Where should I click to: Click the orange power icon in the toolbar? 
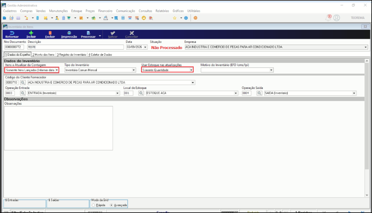(195, 18)
